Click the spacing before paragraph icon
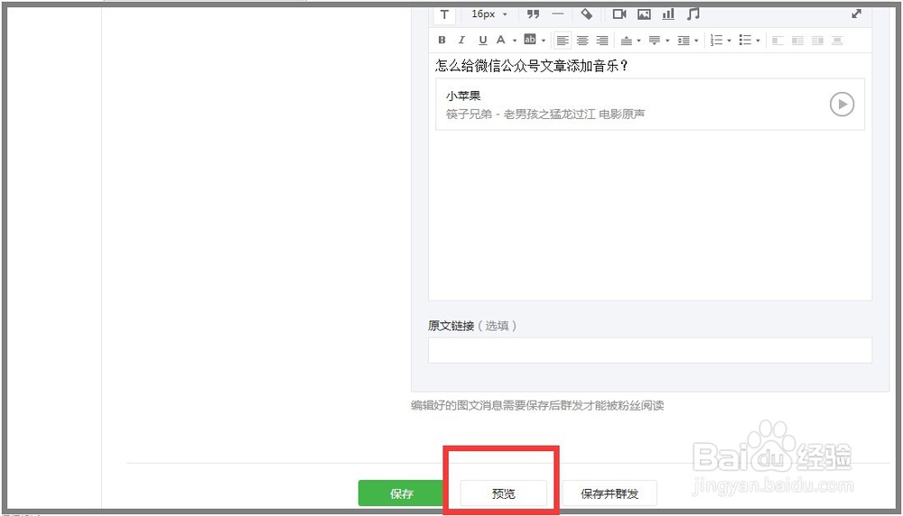 (627, 41)
